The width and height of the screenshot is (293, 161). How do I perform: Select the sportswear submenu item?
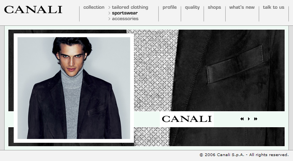pyautogui.click(x=125, y=13)
